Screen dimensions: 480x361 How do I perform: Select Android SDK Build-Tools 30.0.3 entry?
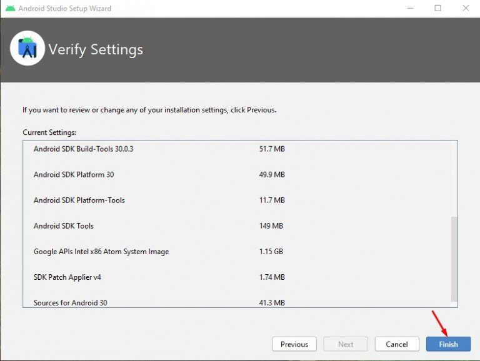click(x=83, y=149)
